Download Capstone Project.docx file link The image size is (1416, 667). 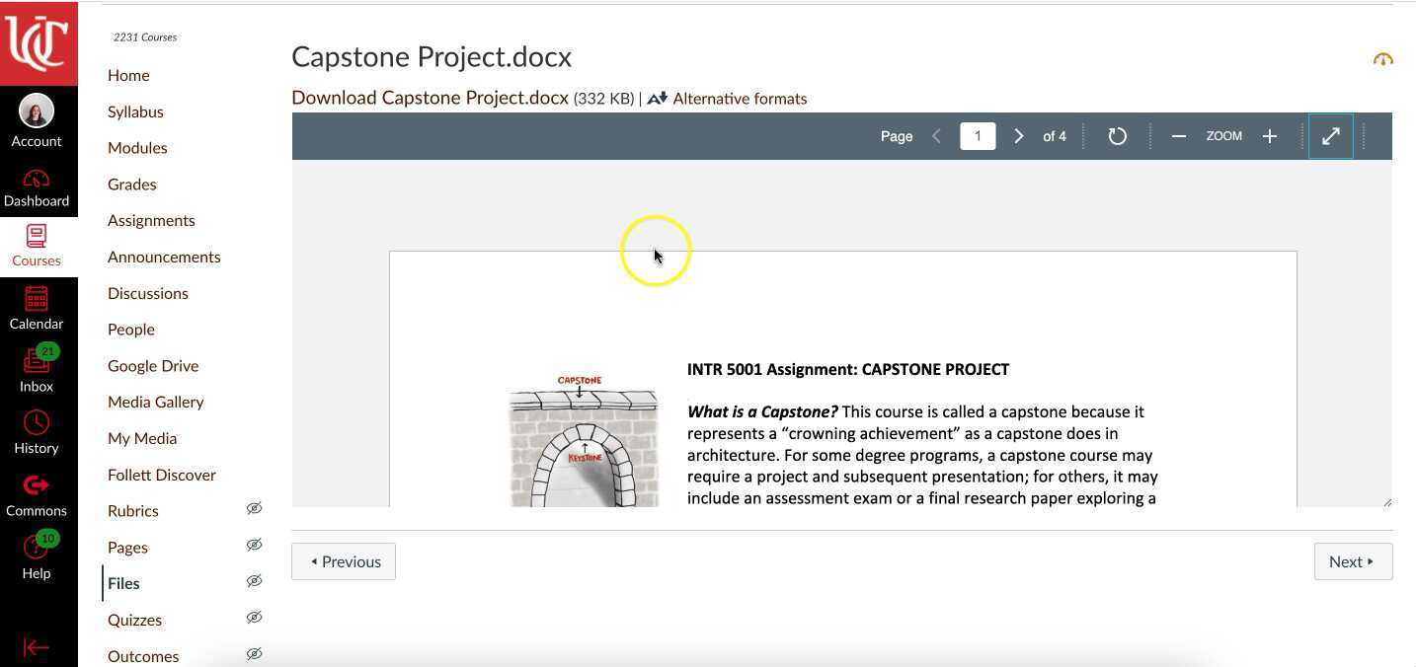[430, 98]
